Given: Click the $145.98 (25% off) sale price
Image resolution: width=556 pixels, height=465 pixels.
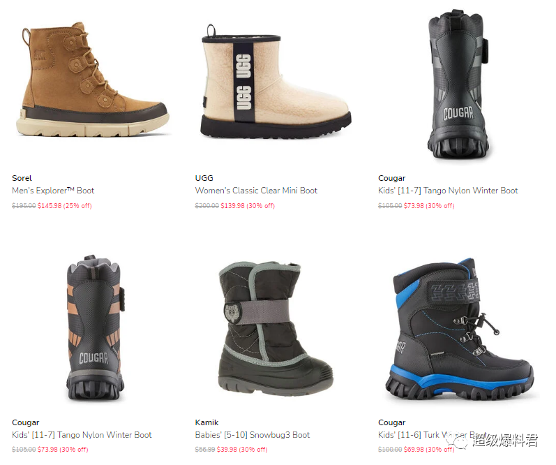Looking at the screenshot, I should coord(65,206).
